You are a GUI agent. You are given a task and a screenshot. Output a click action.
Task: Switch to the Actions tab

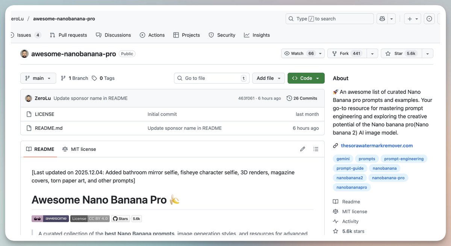(152, 35)
